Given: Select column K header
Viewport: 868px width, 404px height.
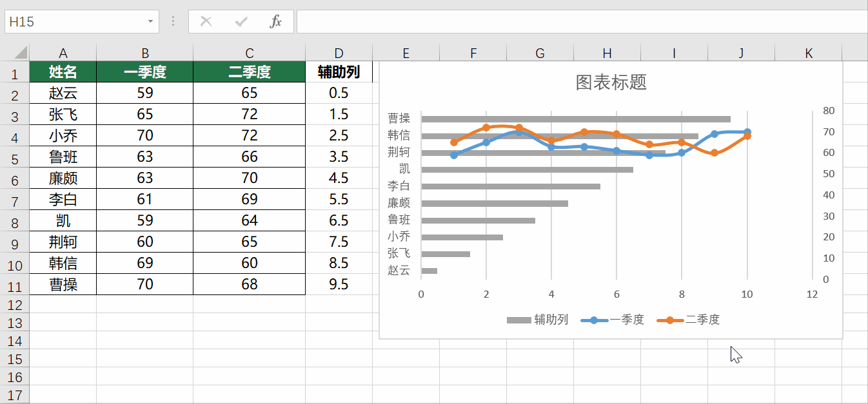Looking at the screenshot, I should tap(809, 53).
